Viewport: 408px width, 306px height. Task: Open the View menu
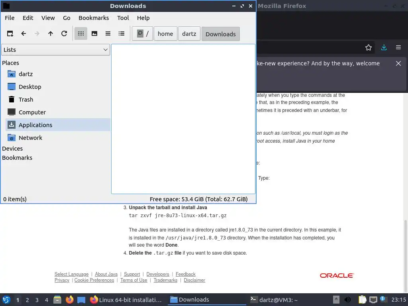48,18
